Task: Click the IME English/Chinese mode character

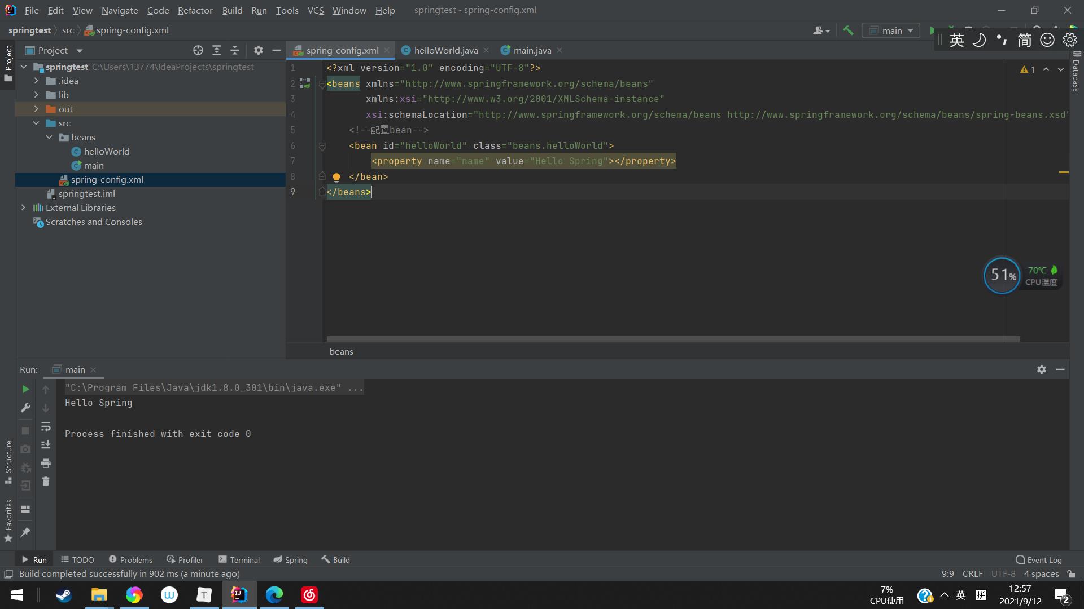Action: coord(957,40)
